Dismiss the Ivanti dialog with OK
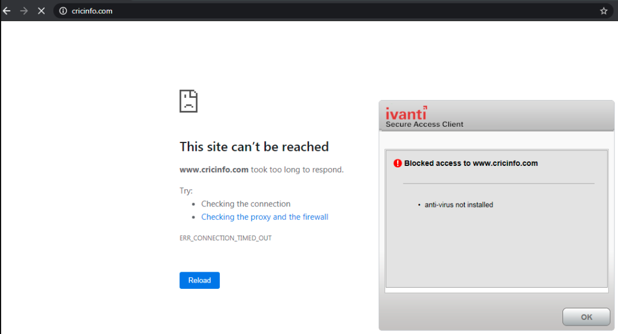Image resolution: width=618 pixels, height=334 pixels. 586,317
